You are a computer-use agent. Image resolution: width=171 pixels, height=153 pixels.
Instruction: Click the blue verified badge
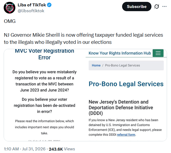click(x=49, y=5)
